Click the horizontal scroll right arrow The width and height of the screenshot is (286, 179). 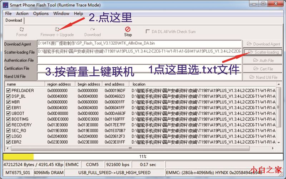(273, 148)
